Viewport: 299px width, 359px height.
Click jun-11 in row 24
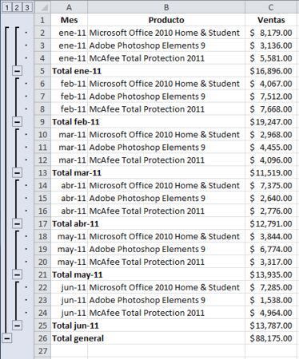tap(69, 313)
